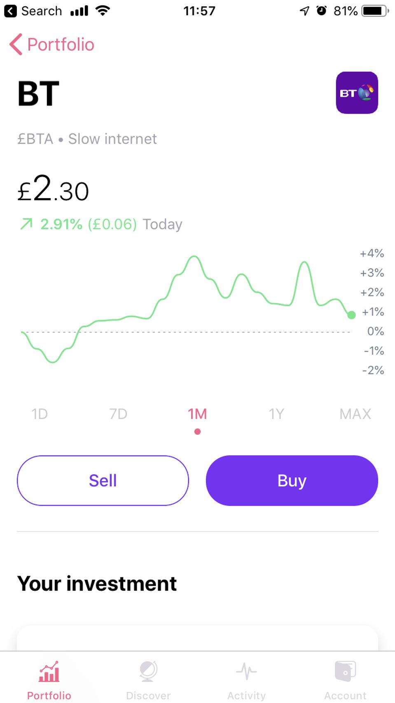Open the Account wallet icon
395x703 pixels.
pyautogui.click(x=345, y=671)
